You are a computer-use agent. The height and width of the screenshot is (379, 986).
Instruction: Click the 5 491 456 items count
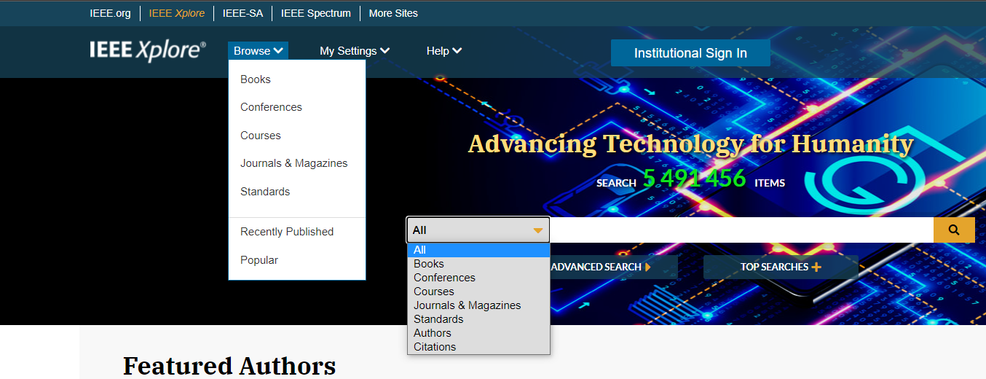(694, 179)
